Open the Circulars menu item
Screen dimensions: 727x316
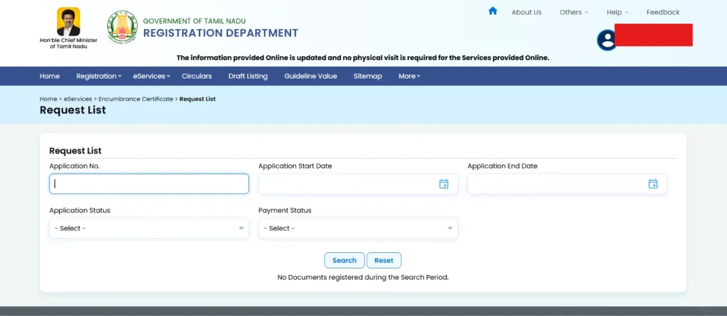[x=197, y=77]
